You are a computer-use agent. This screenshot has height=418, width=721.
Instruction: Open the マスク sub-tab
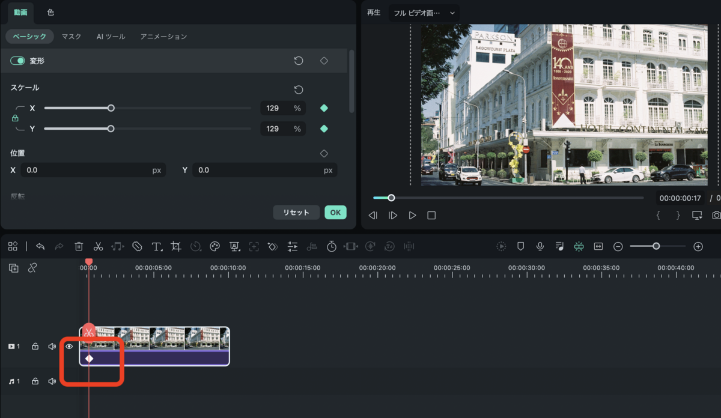[71, 37]
